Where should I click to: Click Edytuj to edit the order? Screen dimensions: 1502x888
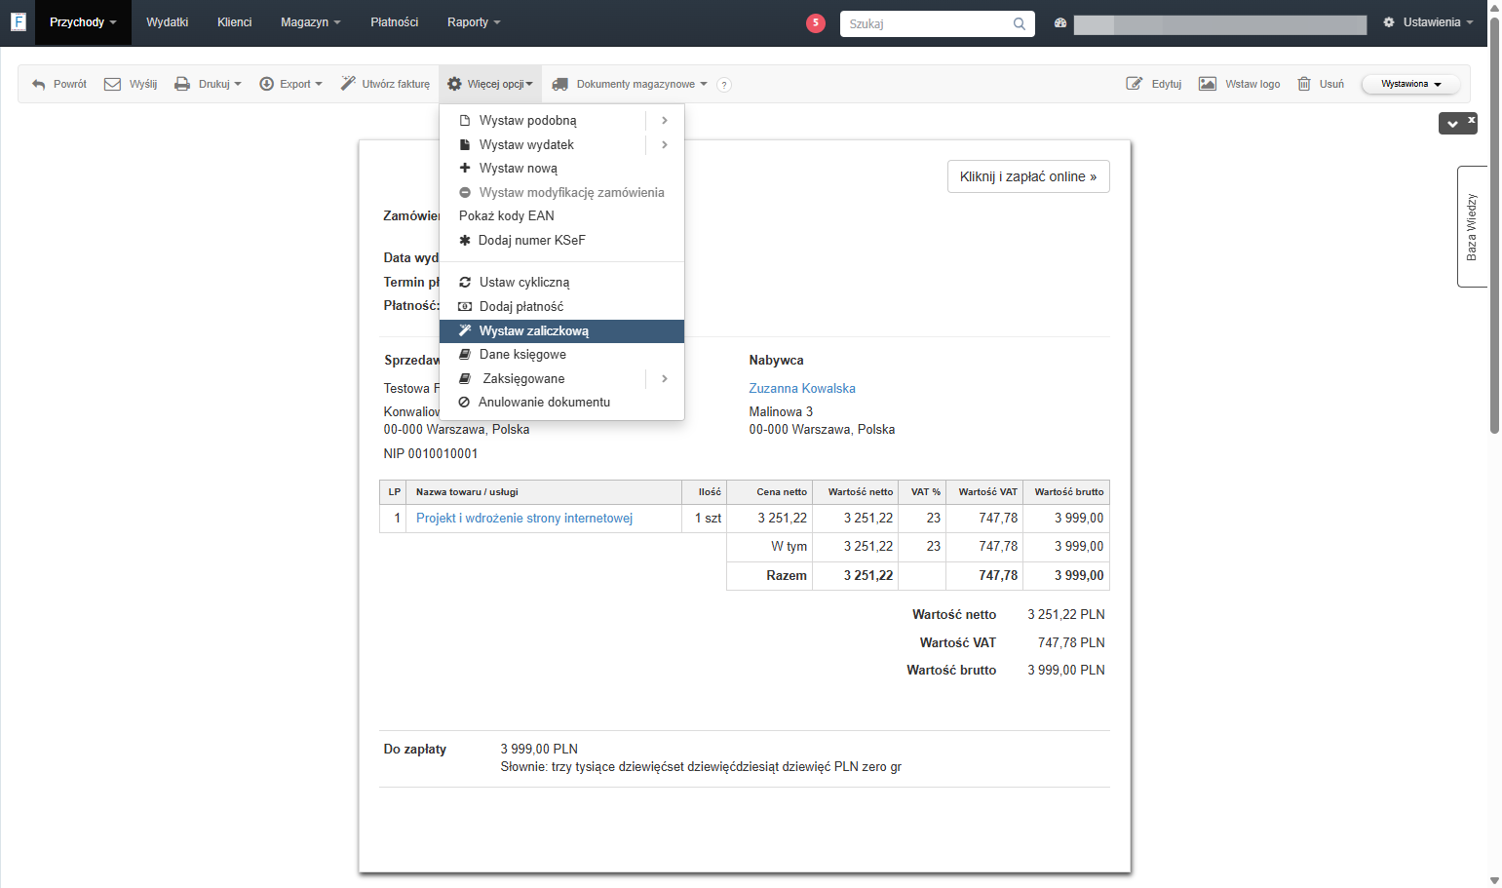[x=1154, y=84]
